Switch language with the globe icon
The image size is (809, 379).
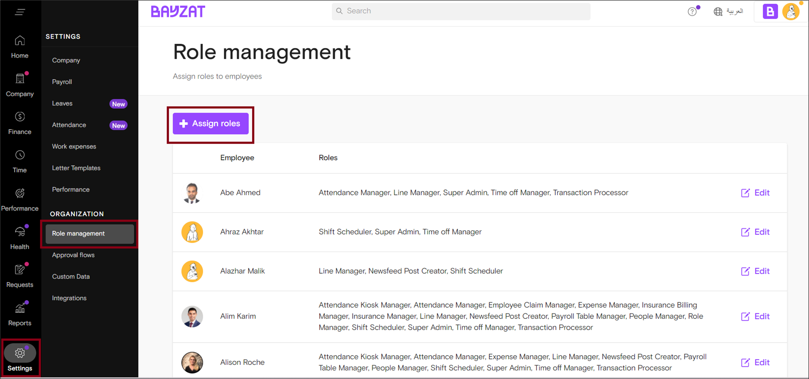click(x=718, y=12)
